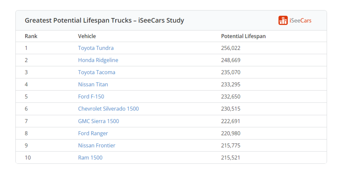Click the iSeeCars logo icon
The width and height of the screenshot is (346, 171).
[283, 21]
